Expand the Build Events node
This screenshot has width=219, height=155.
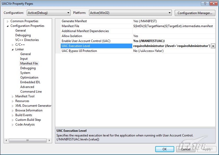point(12,115)
